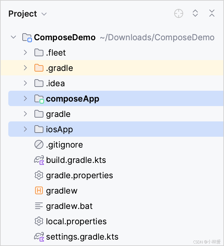Select the .idea folder
224x246 pixels.
pos(49,83)
